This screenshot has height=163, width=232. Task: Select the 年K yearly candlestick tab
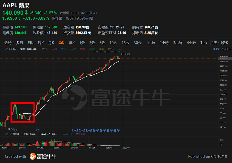point(72,43)
